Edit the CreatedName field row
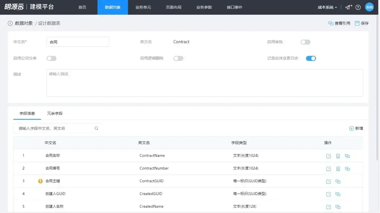Viewport: 380px width, 213px height. [328, 207]
